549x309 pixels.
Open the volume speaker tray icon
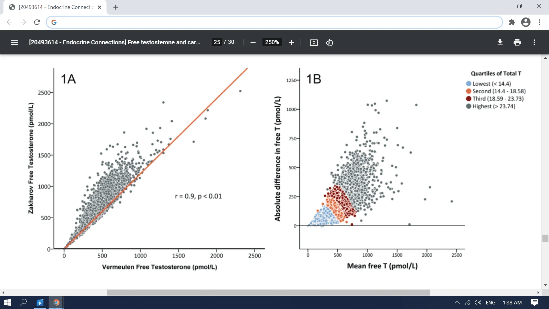click(x=478, y=302)
